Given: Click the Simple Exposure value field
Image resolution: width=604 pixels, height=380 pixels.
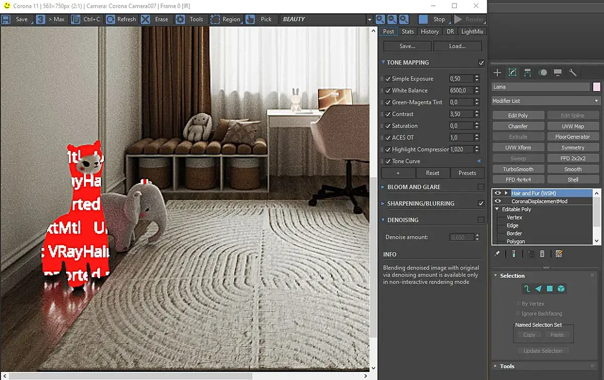Looking at the screenshot, I should click(x=461, y=79).
